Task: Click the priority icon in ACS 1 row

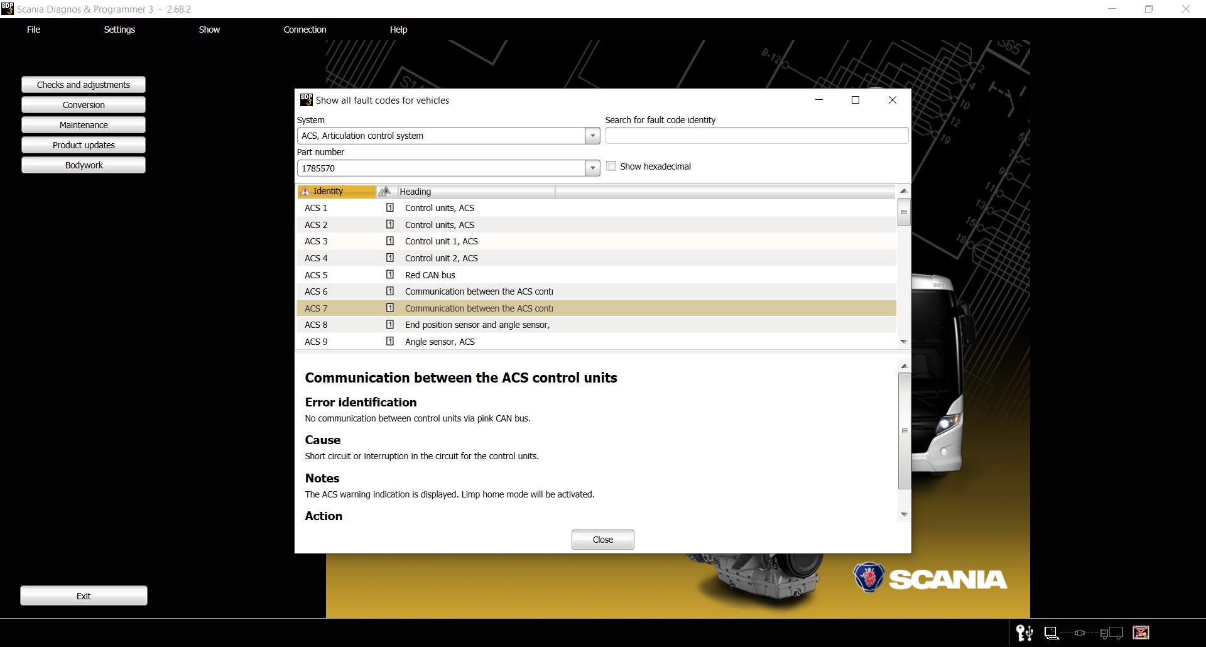Action: point(390,208)
